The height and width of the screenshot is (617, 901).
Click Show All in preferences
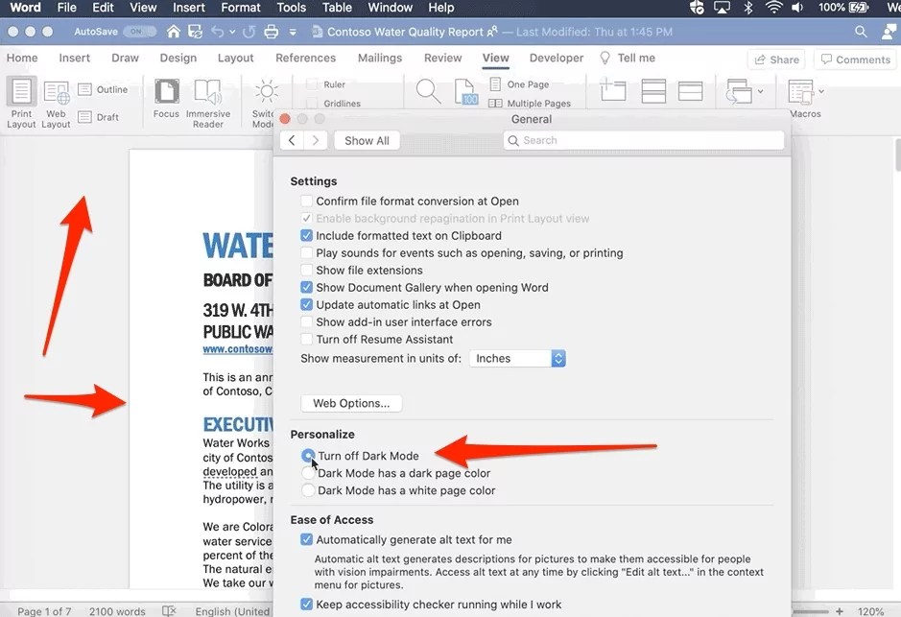pos(367,140)
